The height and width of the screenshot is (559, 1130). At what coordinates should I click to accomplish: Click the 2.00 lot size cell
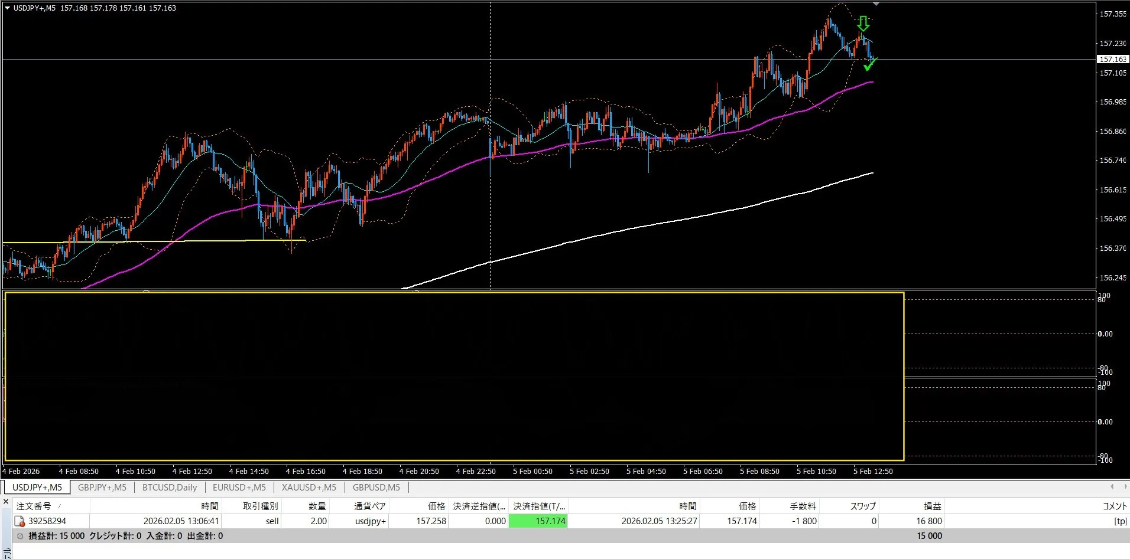point(319,521)
